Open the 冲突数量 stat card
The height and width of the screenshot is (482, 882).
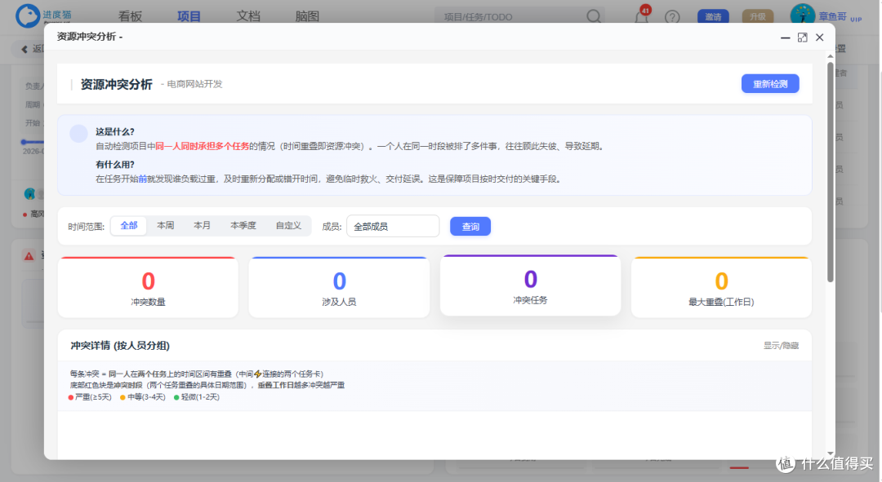click(148, 288)
